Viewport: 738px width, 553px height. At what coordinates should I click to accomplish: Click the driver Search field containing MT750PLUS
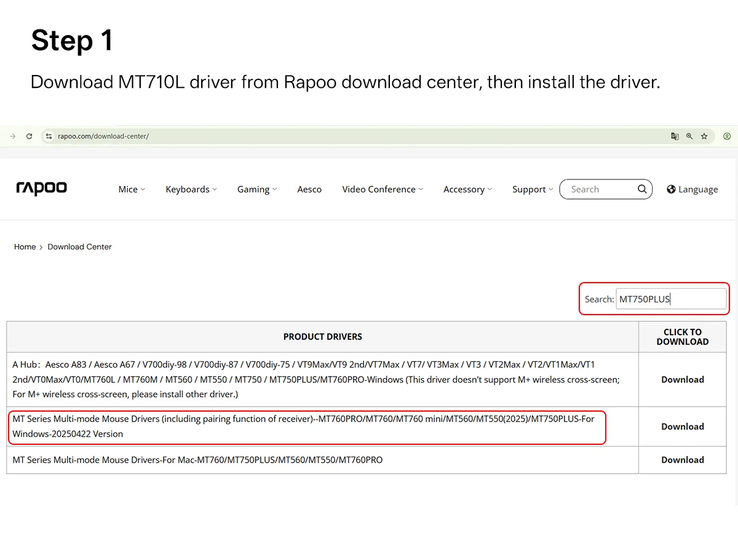[x=671, y=299]
